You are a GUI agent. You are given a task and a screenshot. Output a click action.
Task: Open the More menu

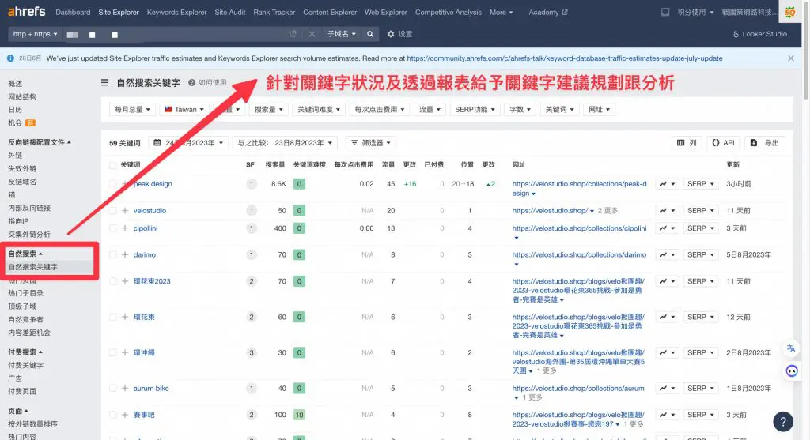click(501, 13)
